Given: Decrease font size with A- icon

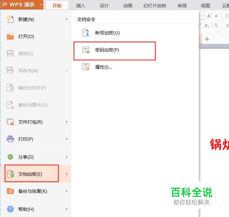Looking at the screenshot, I should 217,16.
